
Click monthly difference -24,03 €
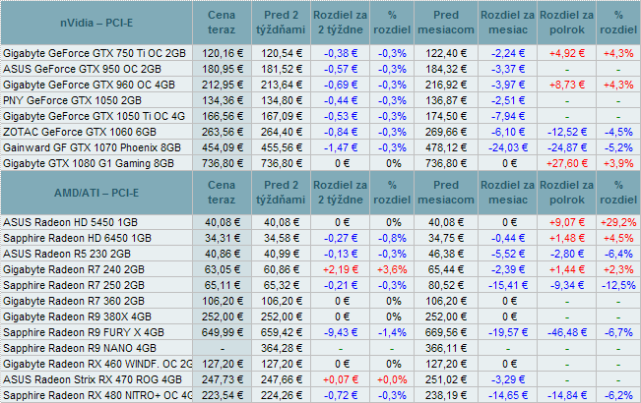click(x=508, y=147)
